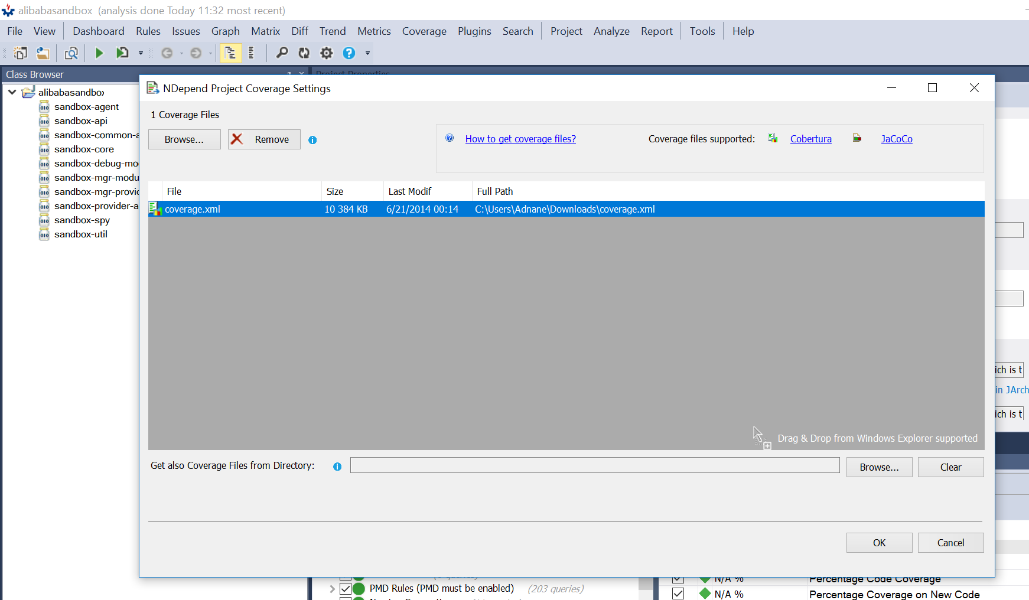The height and width of the screenshot is (600, 1029).
Task: Select sandbox-util in the Class Browser
Action: tap(81, 234)
